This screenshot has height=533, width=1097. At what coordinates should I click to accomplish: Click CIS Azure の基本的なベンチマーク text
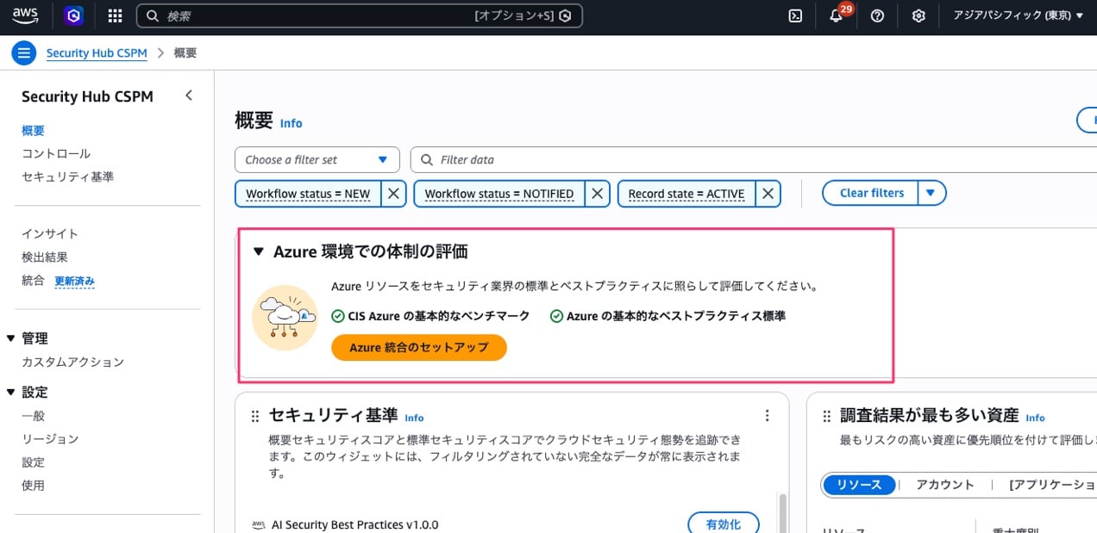tap(439, 316)
